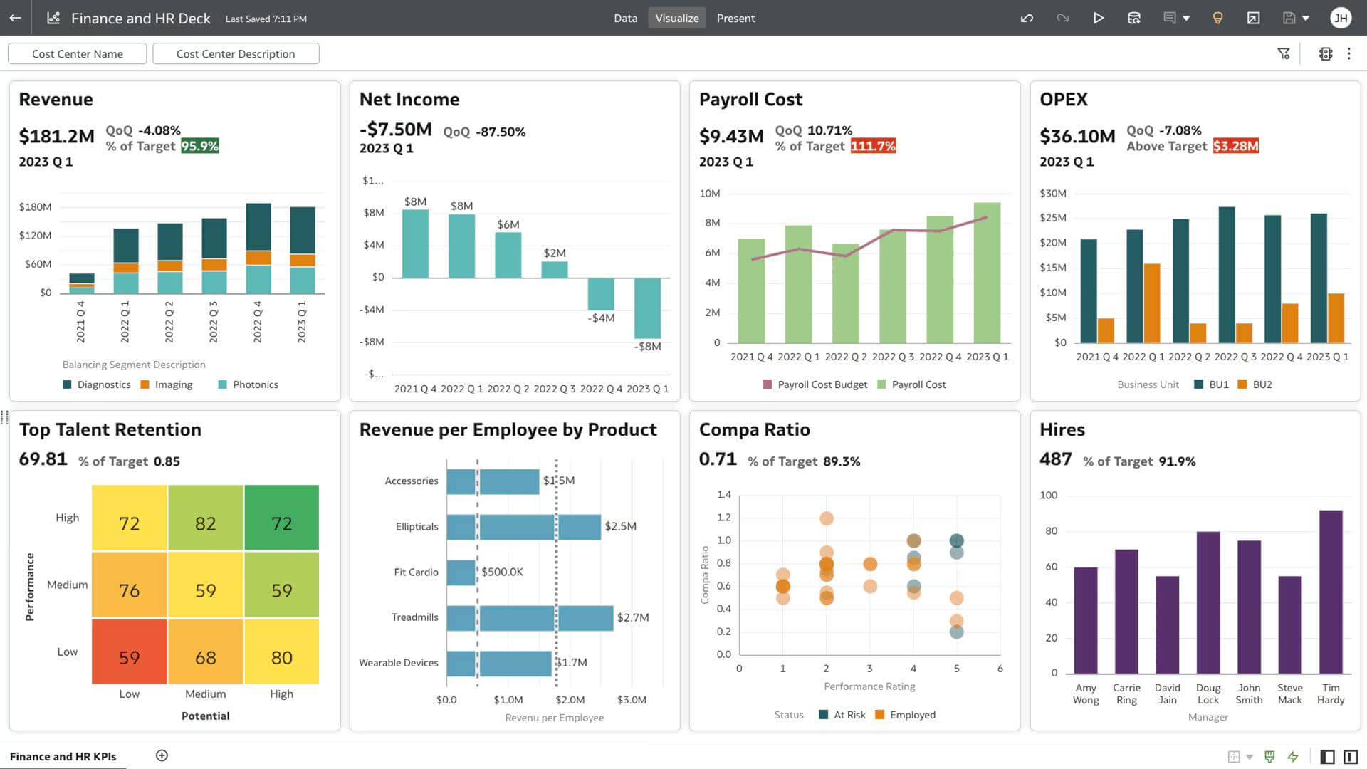The image size is (1367, 769).
Task: Click the redo arrow icon
Action: point(1062,18)
